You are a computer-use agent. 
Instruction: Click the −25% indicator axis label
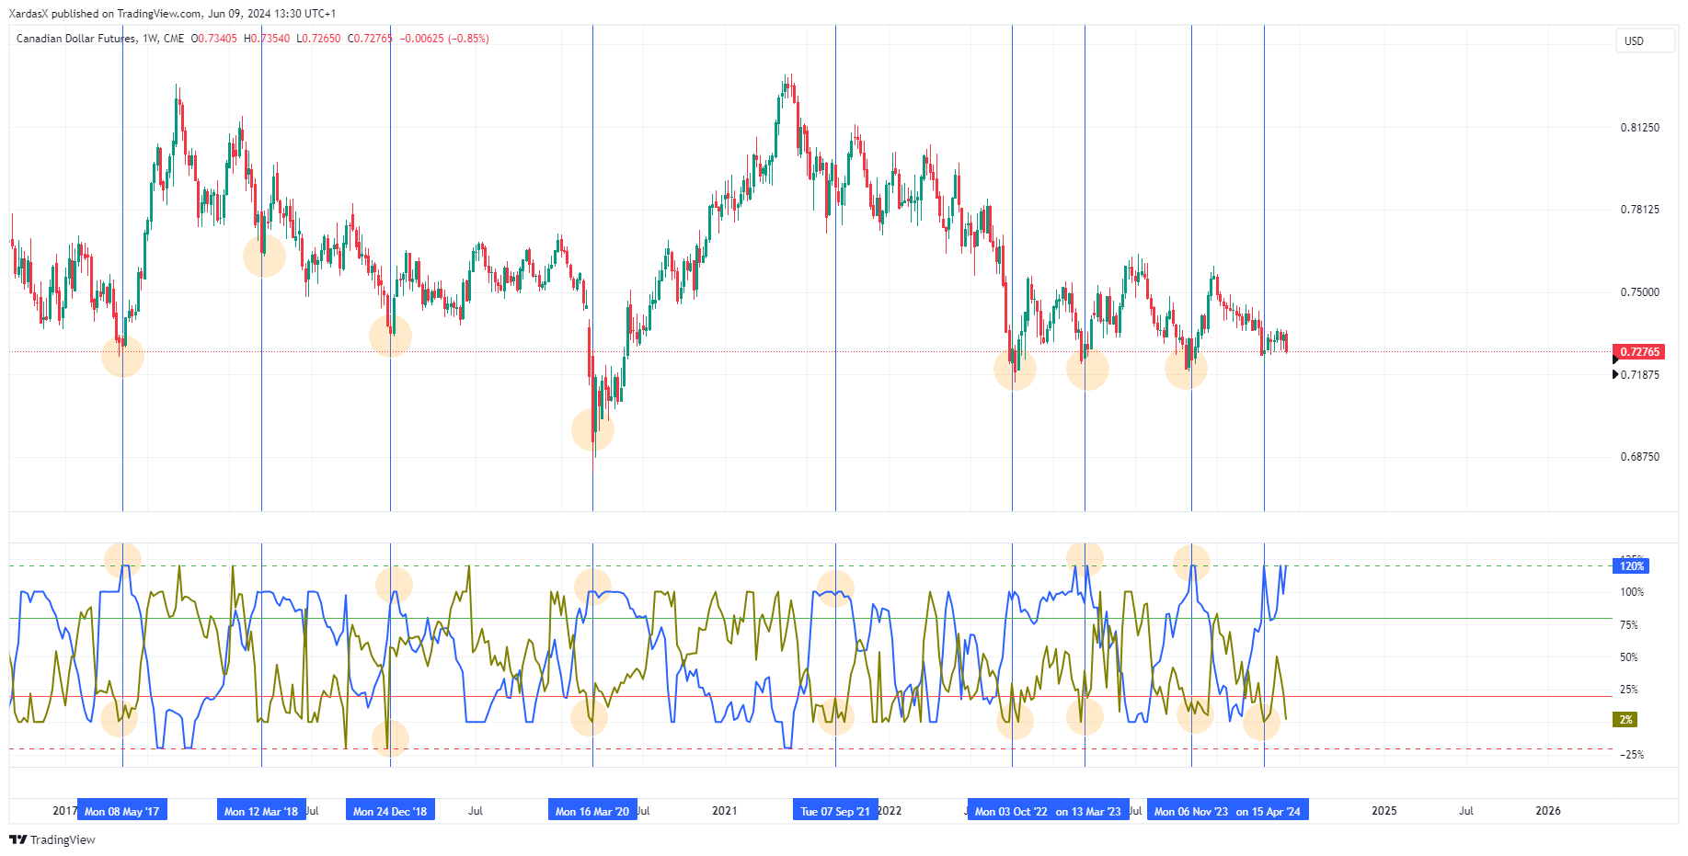(1631, 755)
